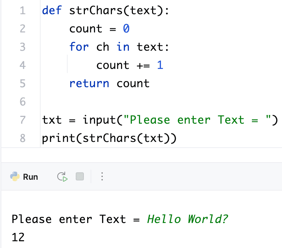Viewport: 282px width, 248px height.
Task: Click the return keyword on line 5
Action: [x=89, y=83]
